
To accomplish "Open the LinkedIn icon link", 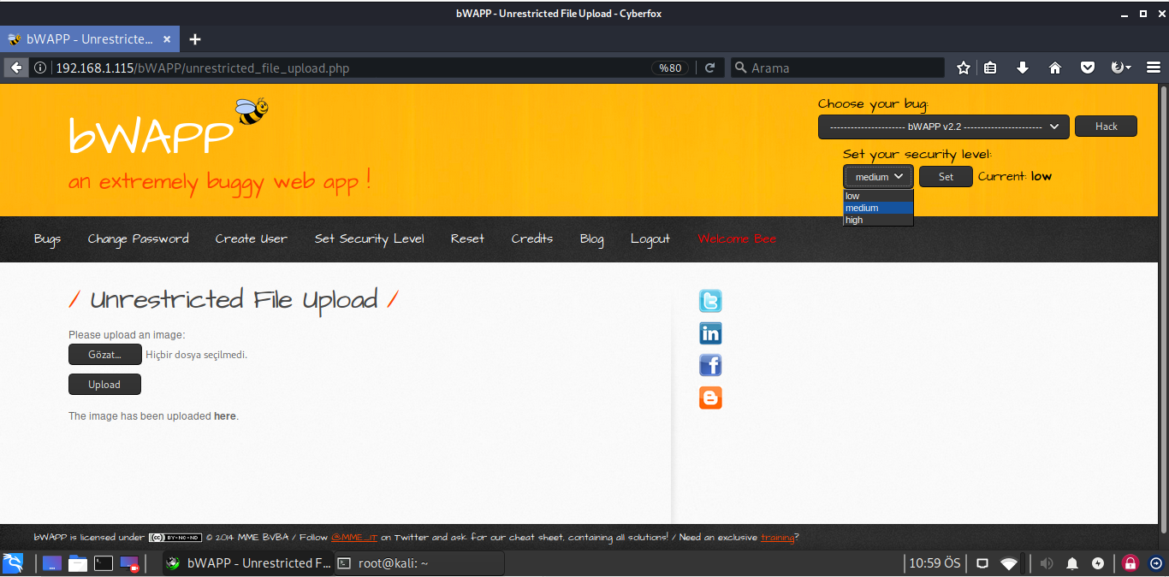I will pos(710,333).
